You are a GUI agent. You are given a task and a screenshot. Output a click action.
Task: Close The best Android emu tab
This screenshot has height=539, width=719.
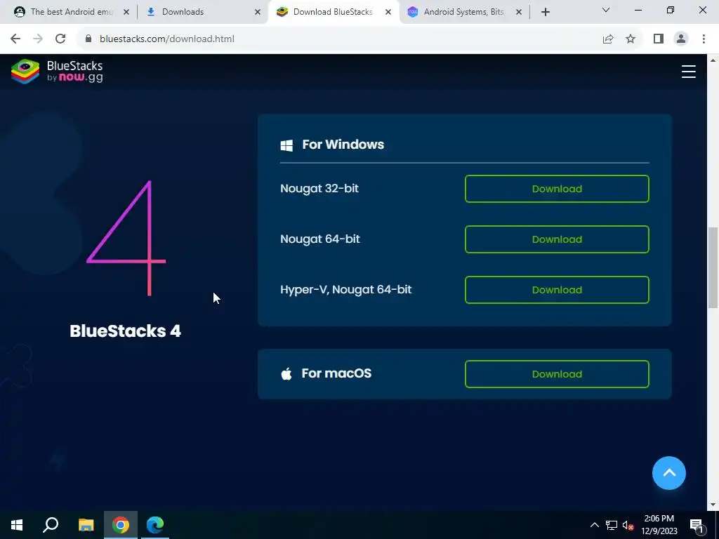(126, 12)
